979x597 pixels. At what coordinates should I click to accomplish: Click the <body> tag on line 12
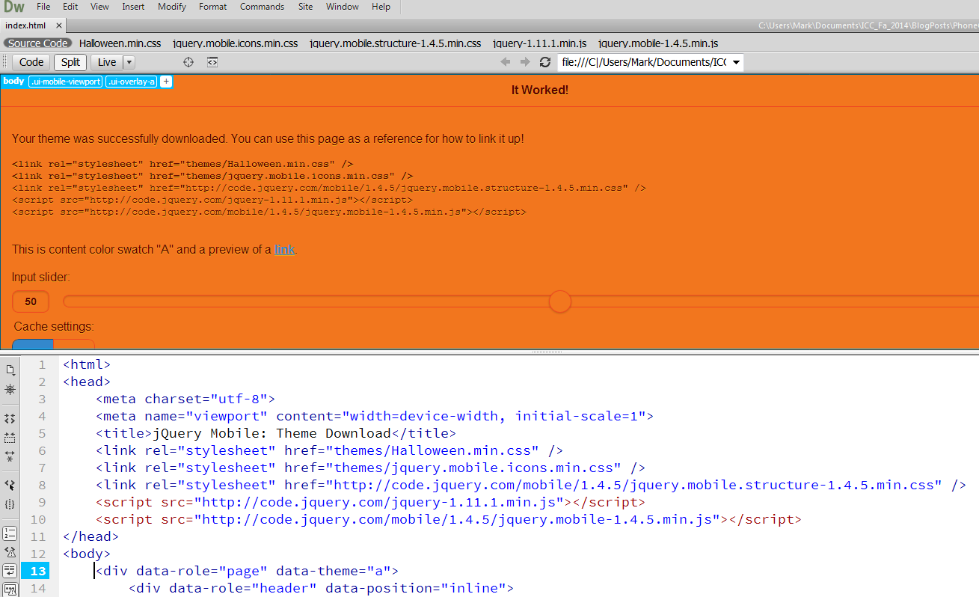pyautogui.click(x=87, y=554)
